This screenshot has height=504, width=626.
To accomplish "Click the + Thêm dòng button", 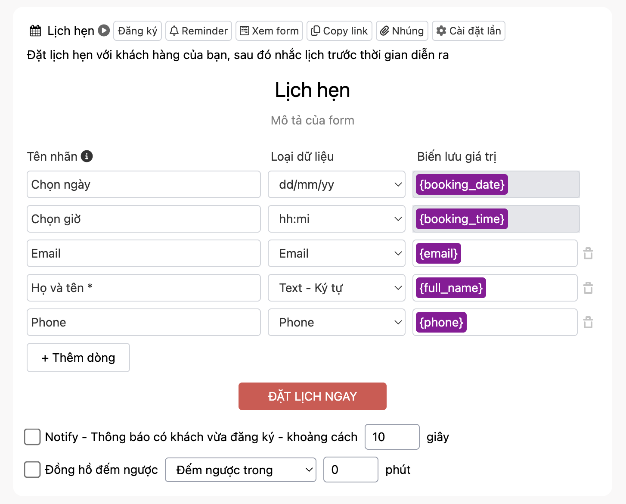I will pyautogui.click(x=78, y=358).
